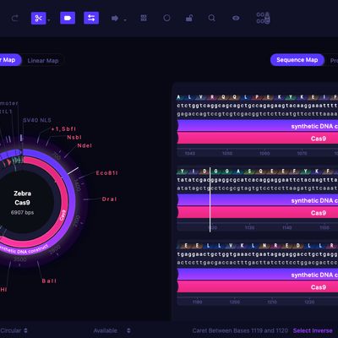Toggle the features tag icon
The image size is (338, 338).
68,19
